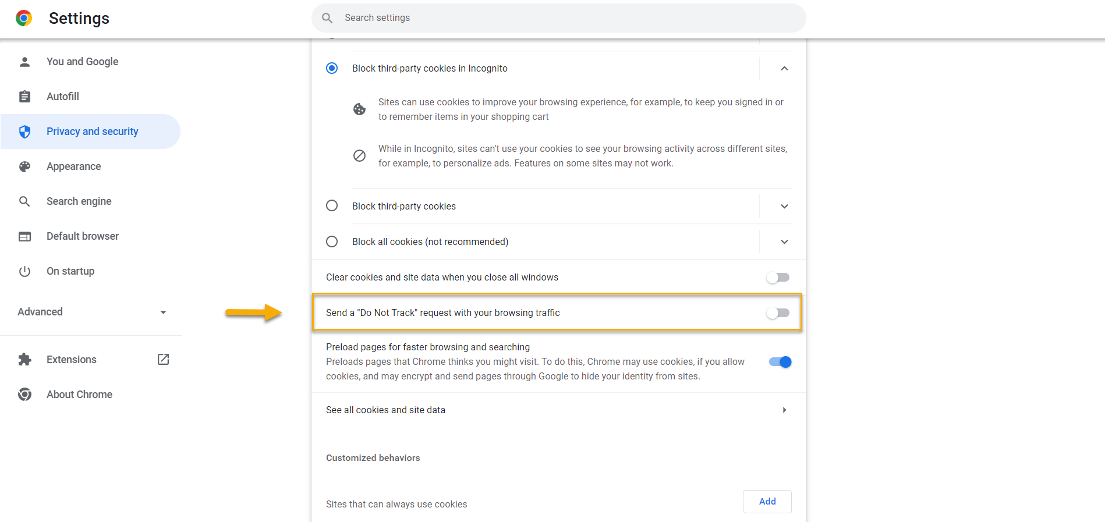Enable Do Not Track request toggle

point(778,313)
